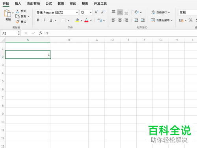This screenshot has height=148, width=197.
Task: Switch to the 公式 tab
Action: coord(49,4)
